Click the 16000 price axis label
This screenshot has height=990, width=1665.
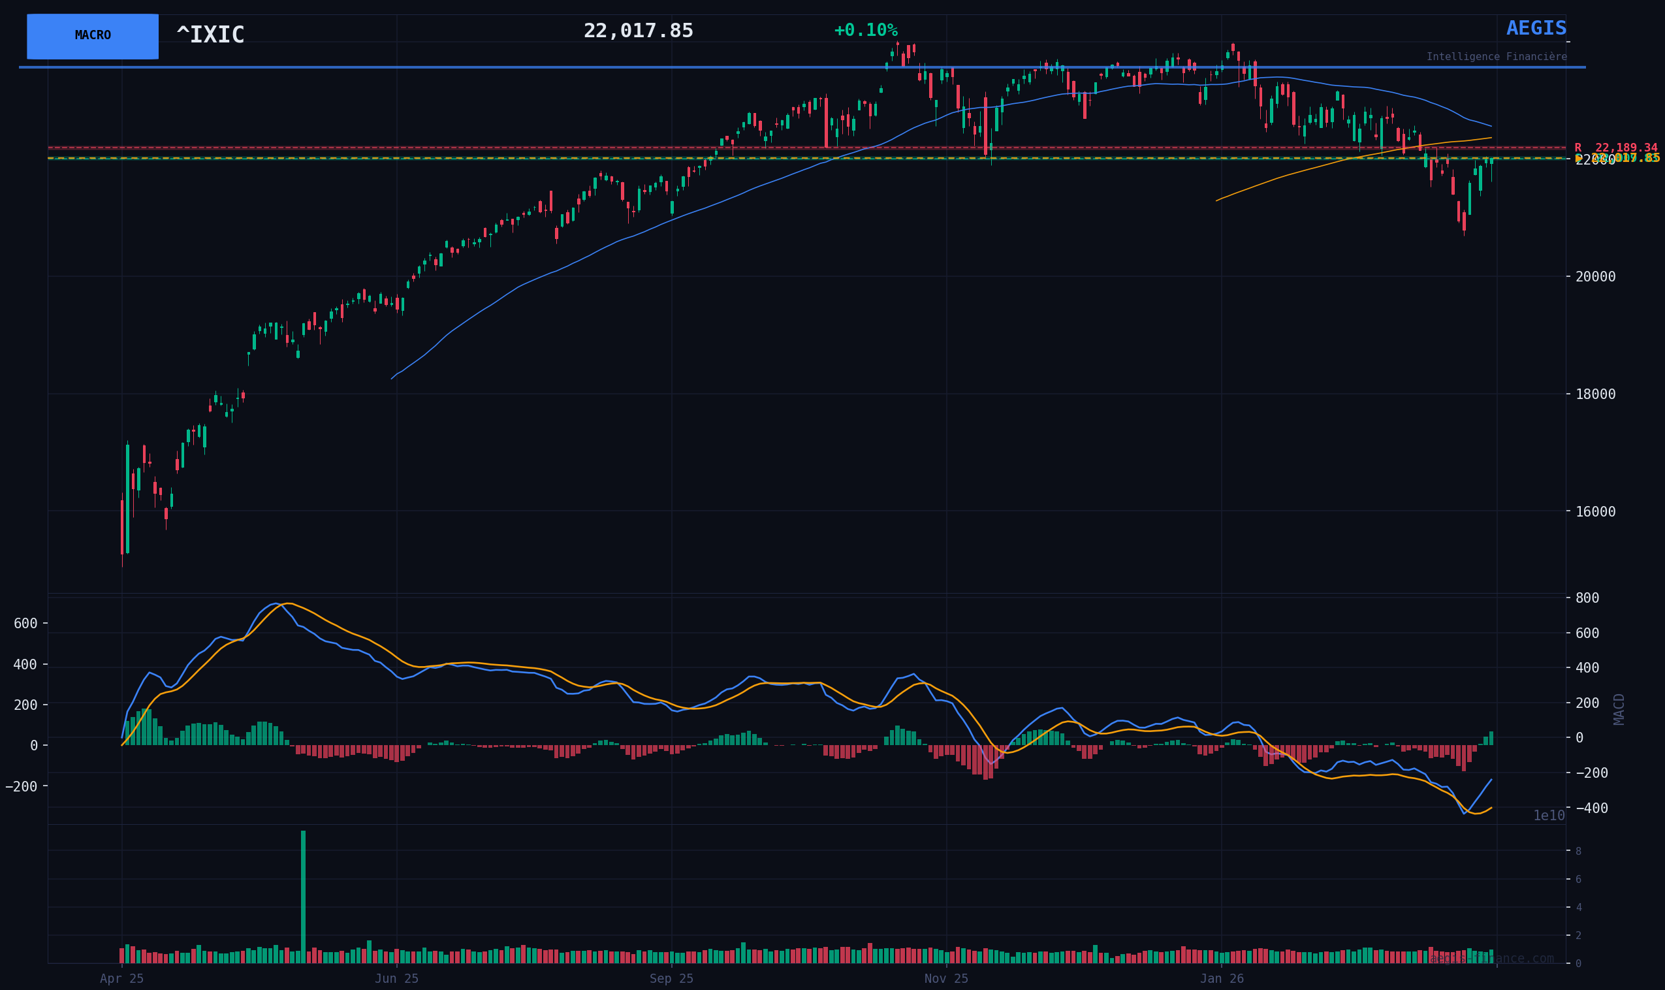tap(1595, 512)
